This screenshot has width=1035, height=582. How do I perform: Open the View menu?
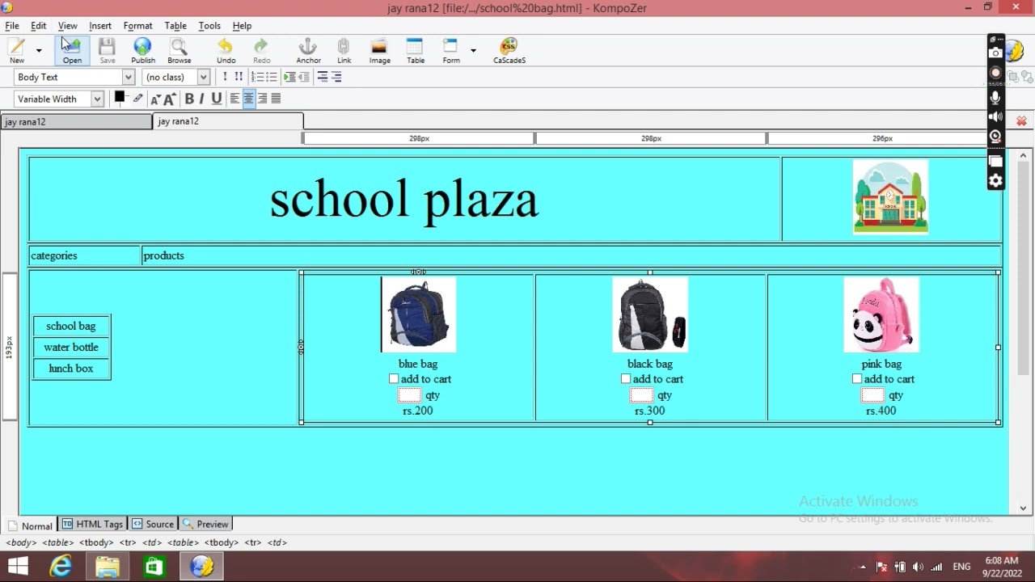68,26
